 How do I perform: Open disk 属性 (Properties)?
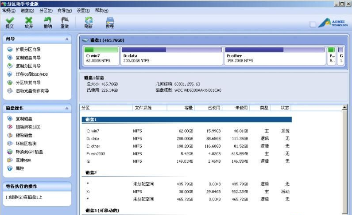(x=20, y=168)
